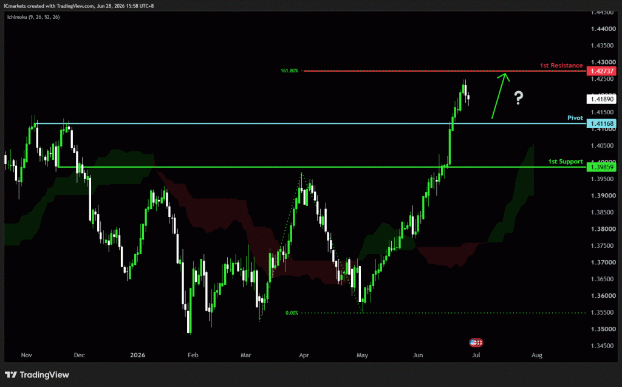The image size is (622, 387).
Task: Click the 0.00% Fibonacci level label
Action: 292,313
